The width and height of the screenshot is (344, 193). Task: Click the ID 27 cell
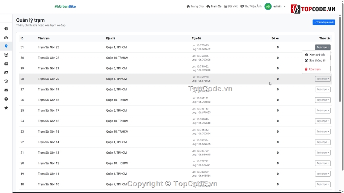tap(22, 89)
